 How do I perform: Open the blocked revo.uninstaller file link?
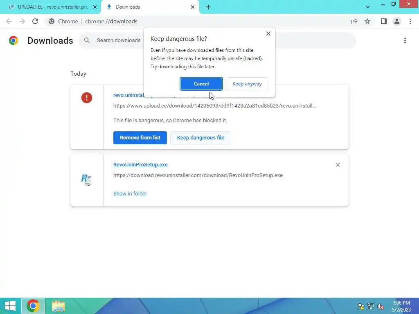pos(128,95)
